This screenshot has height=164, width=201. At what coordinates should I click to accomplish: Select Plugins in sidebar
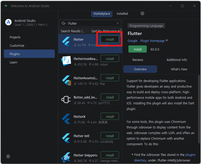click(x=29, y=54)
